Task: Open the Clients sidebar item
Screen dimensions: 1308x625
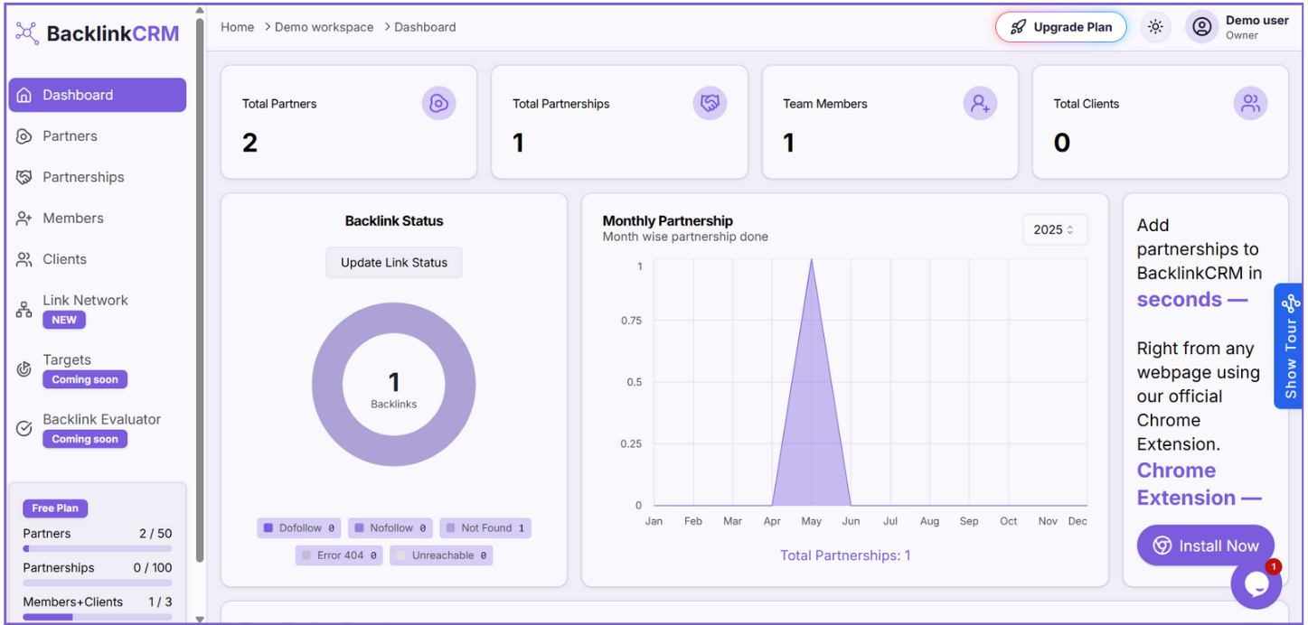Action: pos(64,259)
